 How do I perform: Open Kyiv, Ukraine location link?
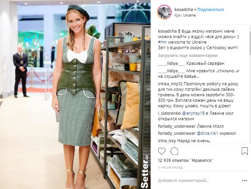185,15
